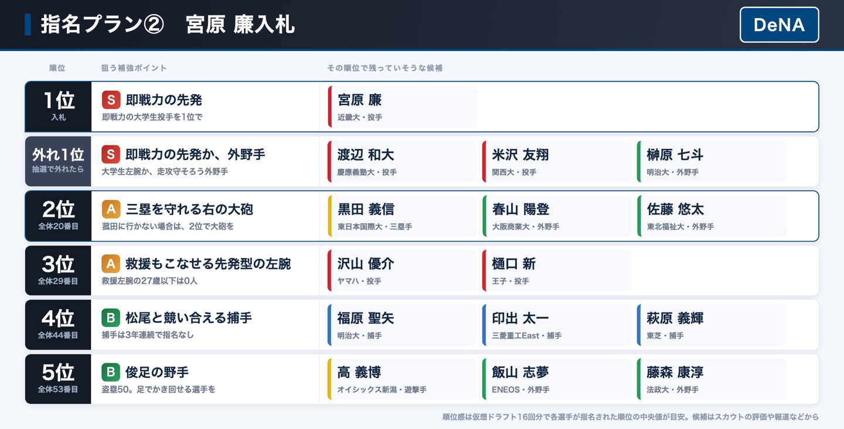This screenshot has height=429, width=844.
Task: Open the 藤森 康淳 candidate card
Action: coord(712,379)
